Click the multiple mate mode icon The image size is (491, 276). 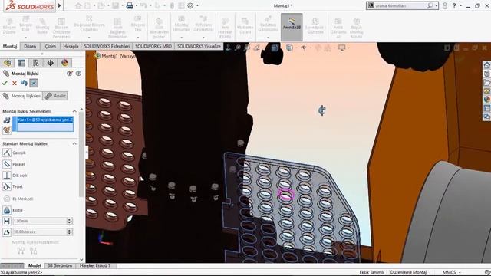(x=7, y=130)
